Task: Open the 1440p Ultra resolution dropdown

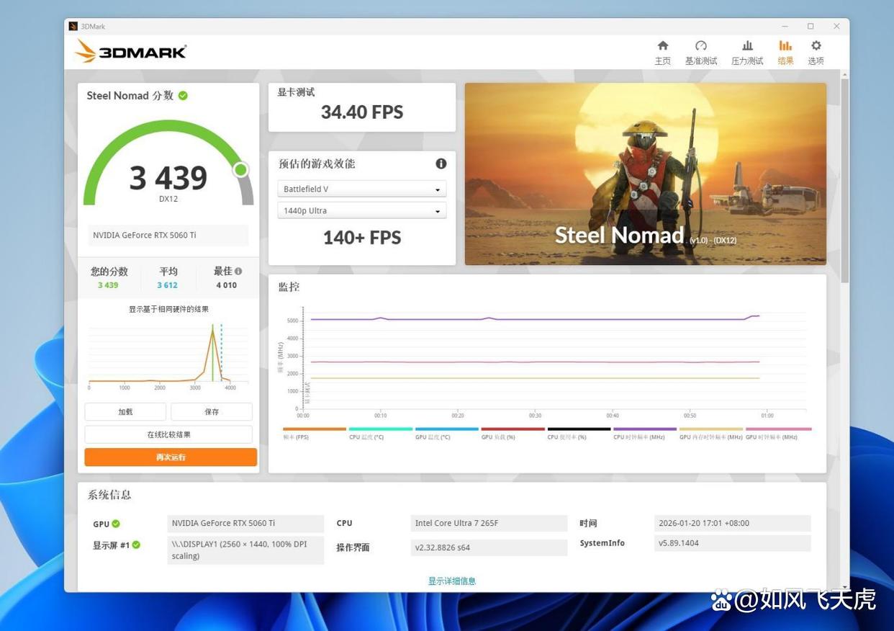Action: [x=361, y=210]
